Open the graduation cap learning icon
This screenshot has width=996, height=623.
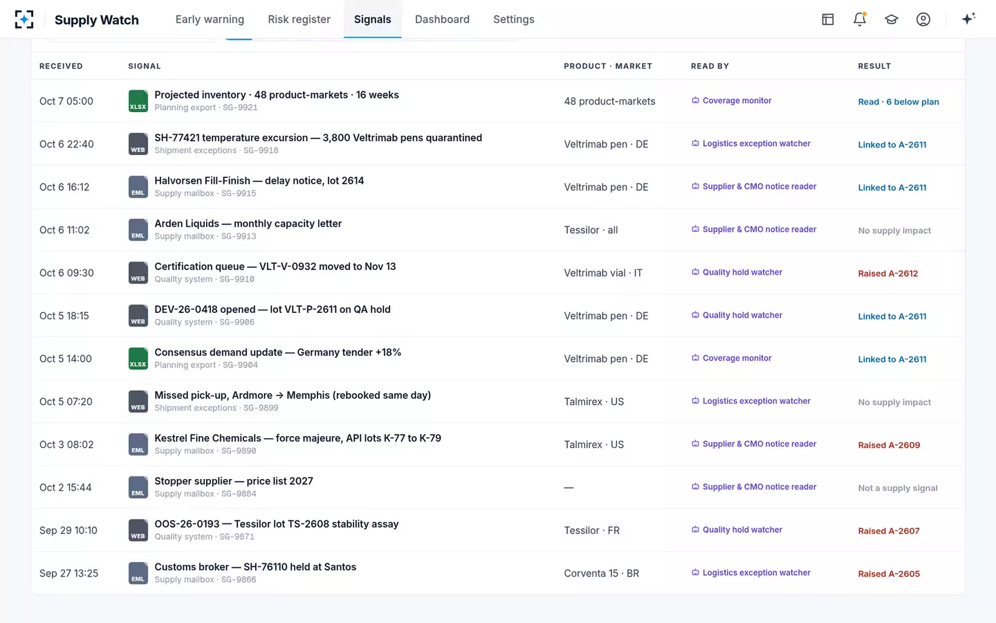[892, 19]
